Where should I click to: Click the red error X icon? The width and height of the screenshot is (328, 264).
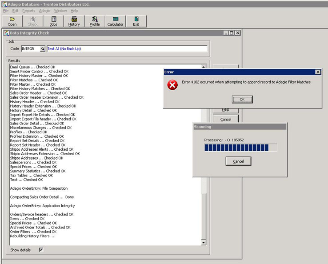pyautogui.click(x=172, y=84)
